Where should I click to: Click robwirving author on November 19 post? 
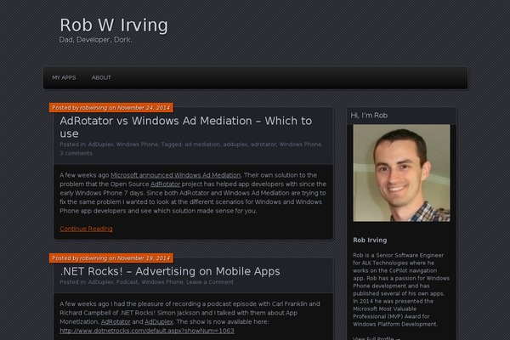pyautogui.click(x=93, y=258)
